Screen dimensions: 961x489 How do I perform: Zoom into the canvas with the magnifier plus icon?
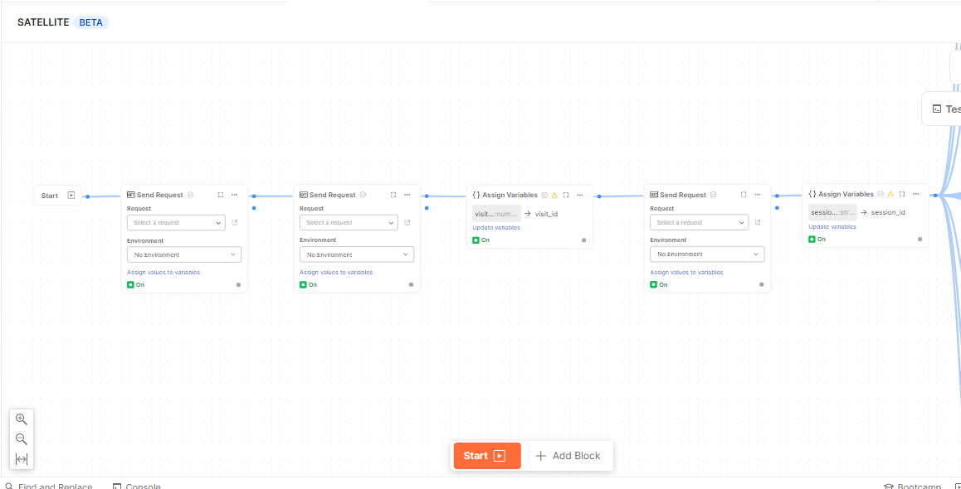point(21,419)
